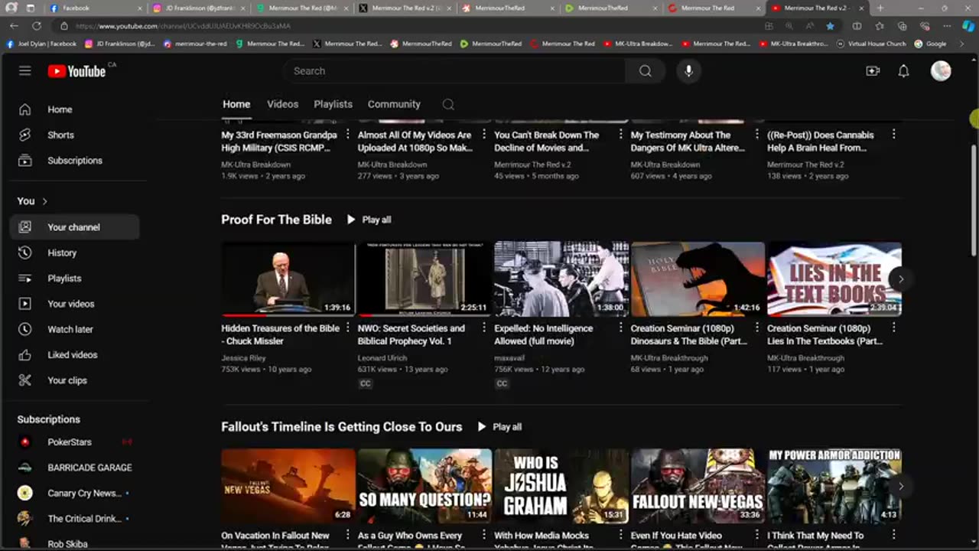Viewport: 979px width, 551px height.
Task: Click the YouTube search input field
Action: pyautogui.click(x=454, y=71)
